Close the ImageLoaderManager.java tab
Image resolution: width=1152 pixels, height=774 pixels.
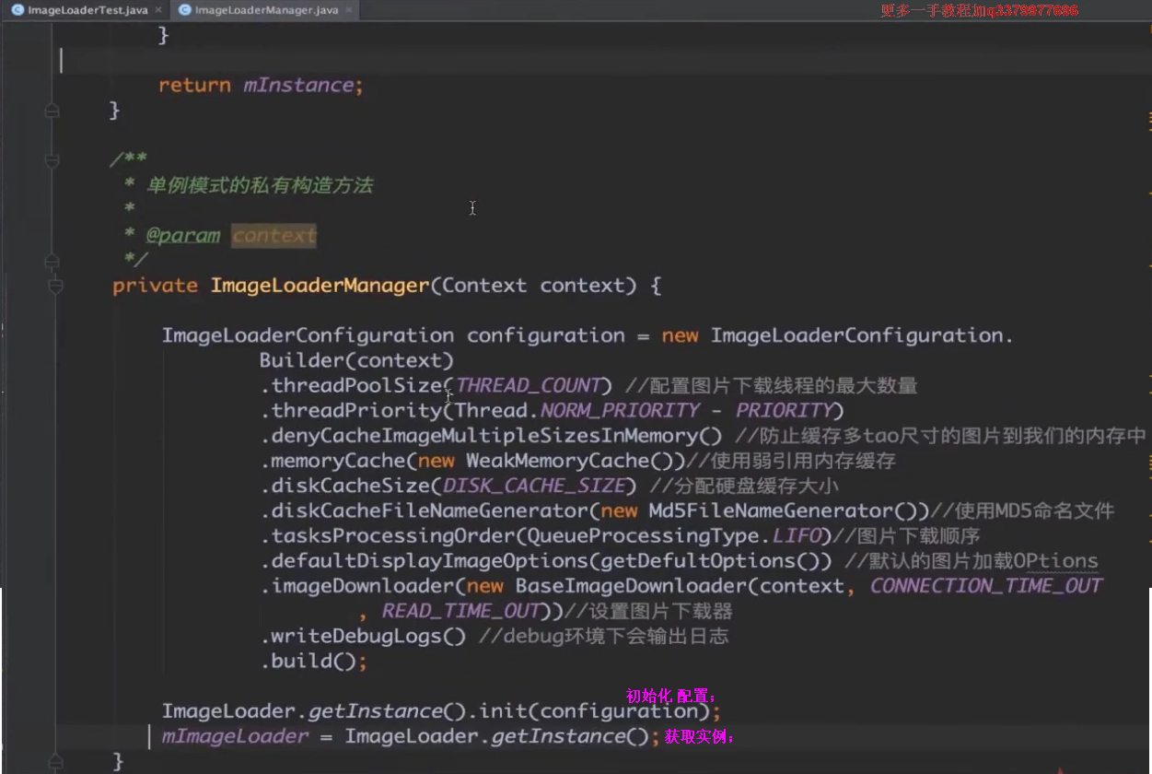349,10
